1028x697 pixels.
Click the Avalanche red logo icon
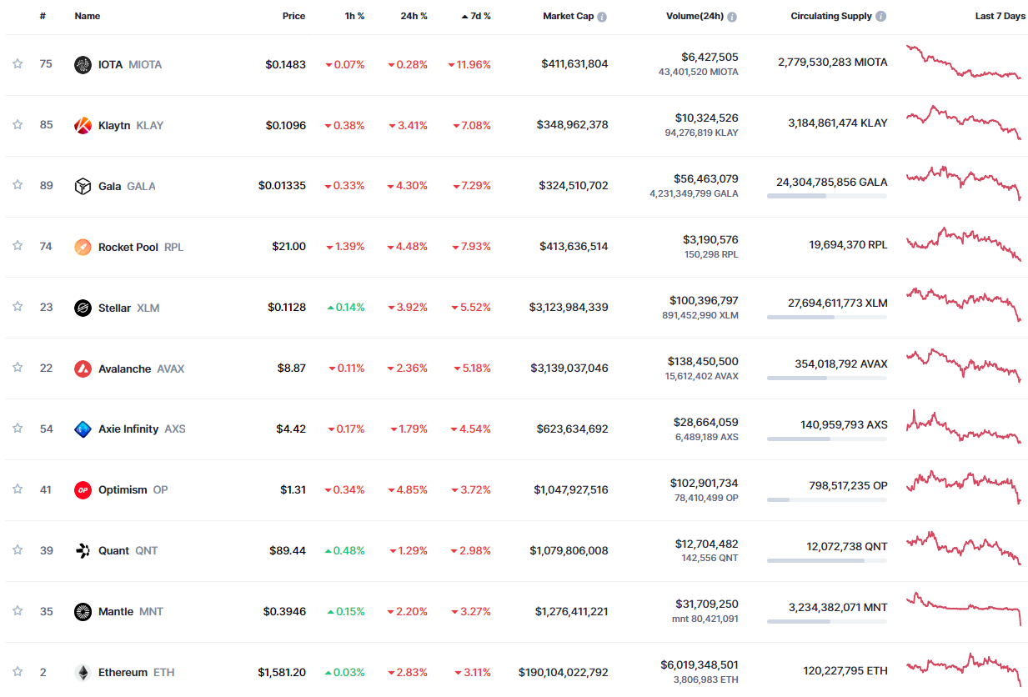pos(83,369)
